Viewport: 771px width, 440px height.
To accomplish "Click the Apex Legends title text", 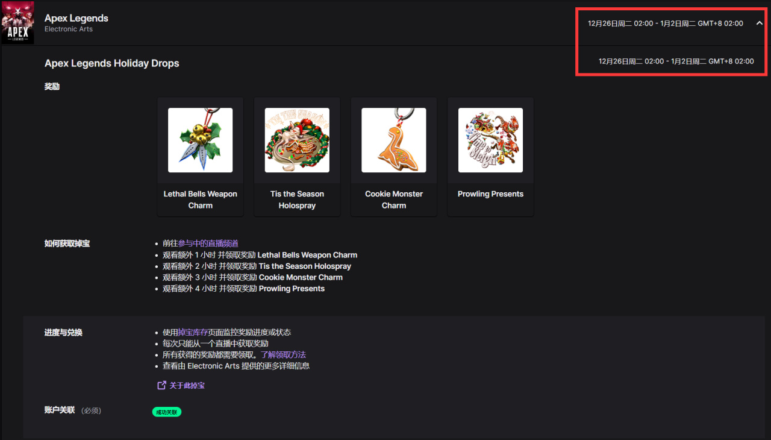I will (76, 18).
